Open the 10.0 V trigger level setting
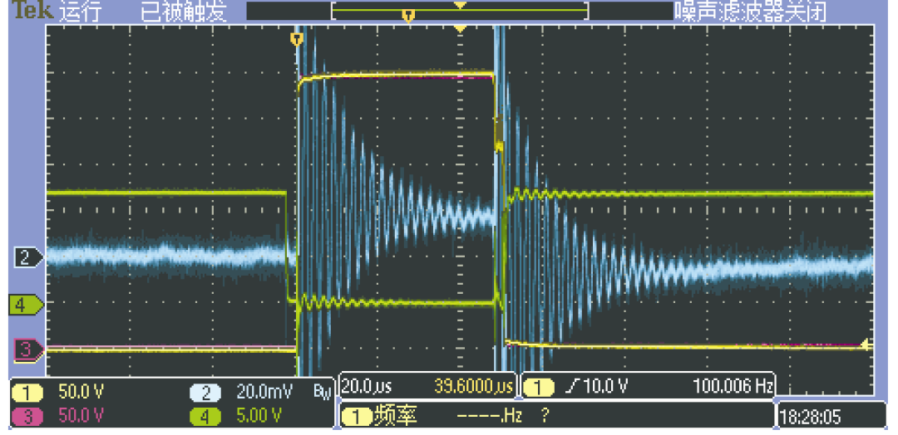The height and width of the screenshot is (435, 898). click(599, 387)
